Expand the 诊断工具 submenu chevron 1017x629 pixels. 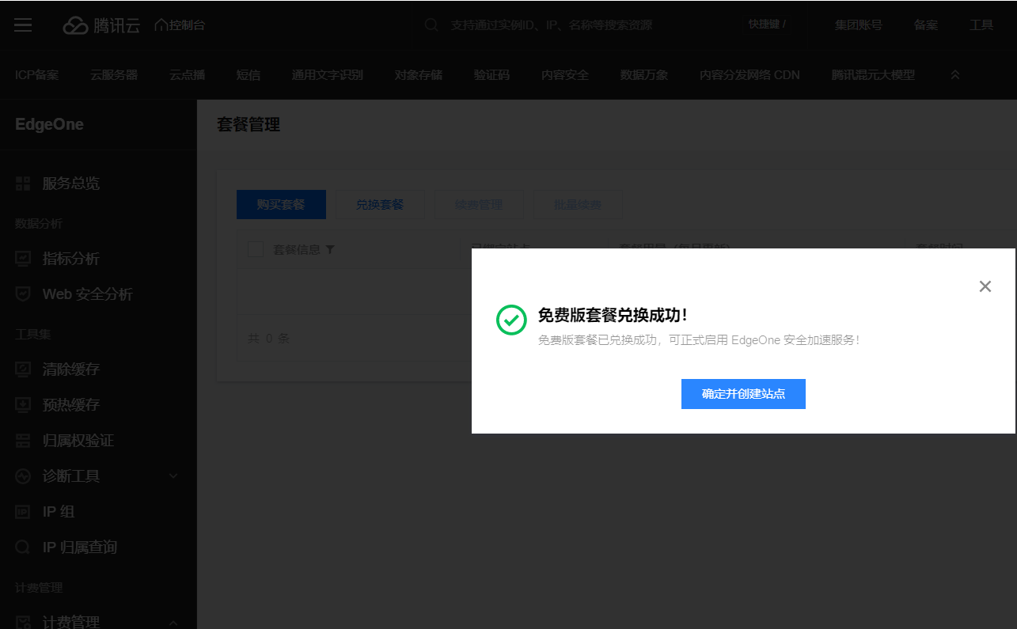click(x=173, y=476)
